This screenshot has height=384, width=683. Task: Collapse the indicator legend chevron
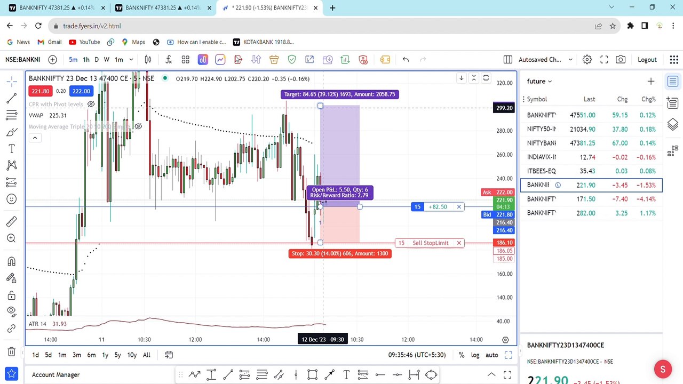click(x=35, y=138)
